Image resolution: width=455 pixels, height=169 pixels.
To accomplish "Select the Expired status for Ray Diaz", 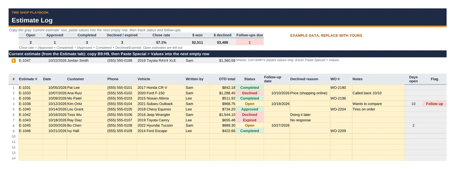I will click(x=250, y=120).
